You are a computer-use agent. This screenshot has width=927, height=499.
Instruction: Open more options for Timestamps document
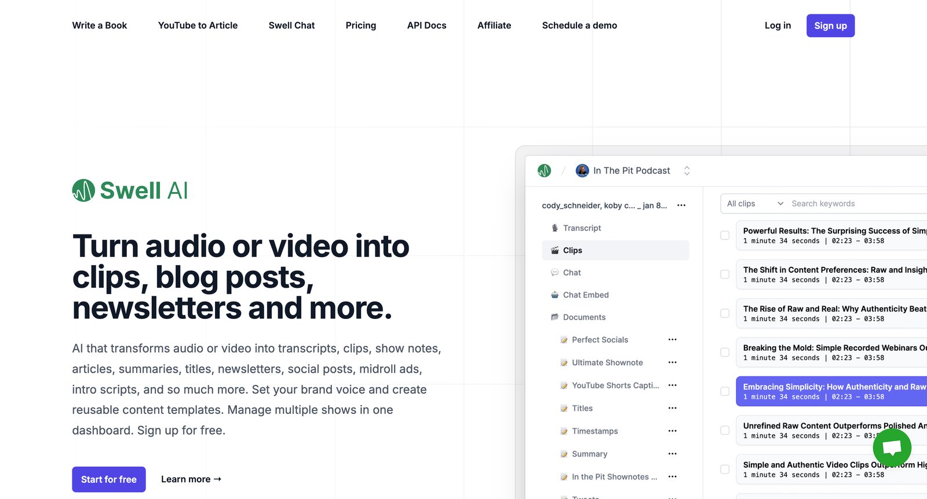pyautogui.click(x=672, y=431)
